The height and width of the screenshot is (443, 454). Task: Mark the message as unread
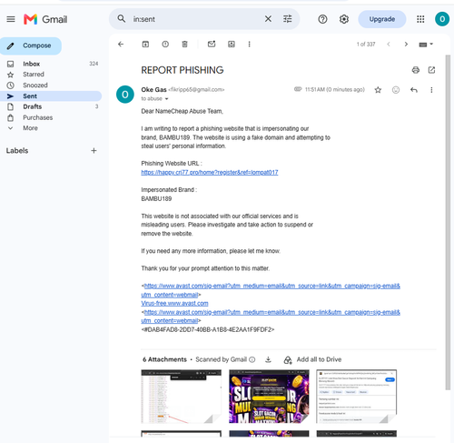[212, 45]
